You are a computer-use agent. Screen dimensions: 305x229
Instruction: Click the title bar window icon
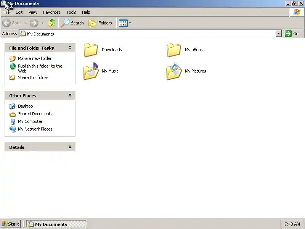point(3,3)
